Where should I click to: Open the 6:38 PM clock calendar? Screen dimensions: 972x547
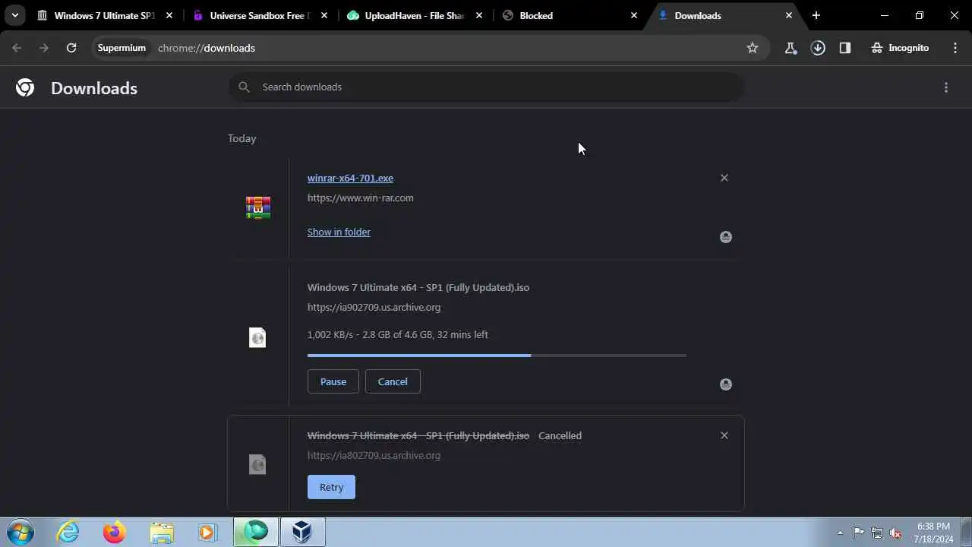pyautogui.click(x=933, y=533)
